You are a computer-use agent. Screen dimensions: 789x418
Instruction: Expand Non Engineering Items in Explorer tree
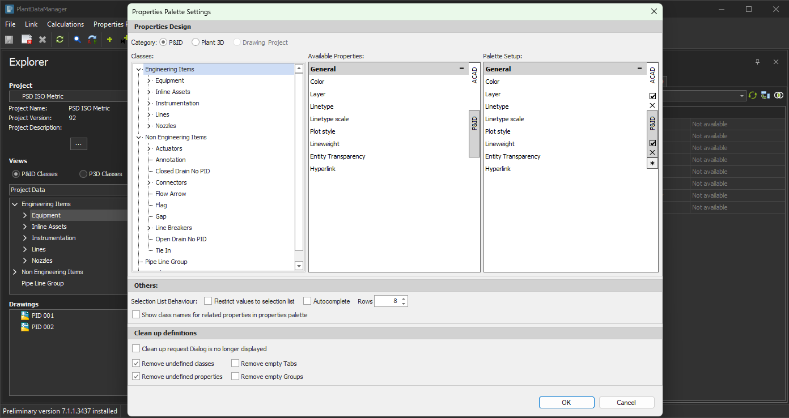(15, 272)
